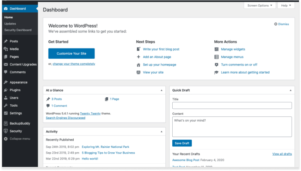
Task: Click the Learn more about getting started link
Action: click(x=245, y=72)
